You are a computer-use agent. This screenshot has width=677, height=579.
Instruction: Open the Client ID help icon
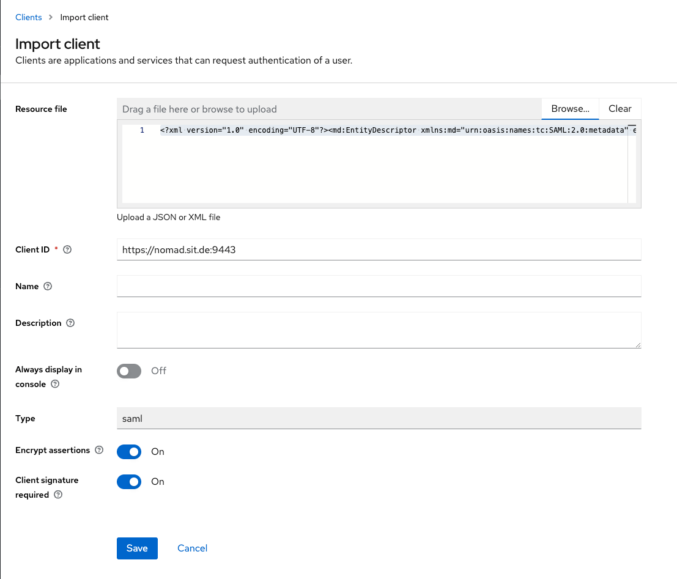point(68,250)
